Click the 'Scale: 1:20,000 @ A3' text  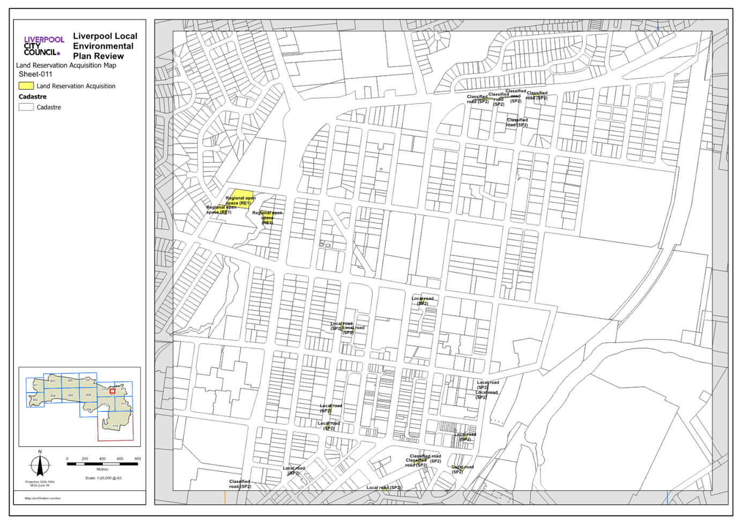pyautogui.click(x=103, y=478)
